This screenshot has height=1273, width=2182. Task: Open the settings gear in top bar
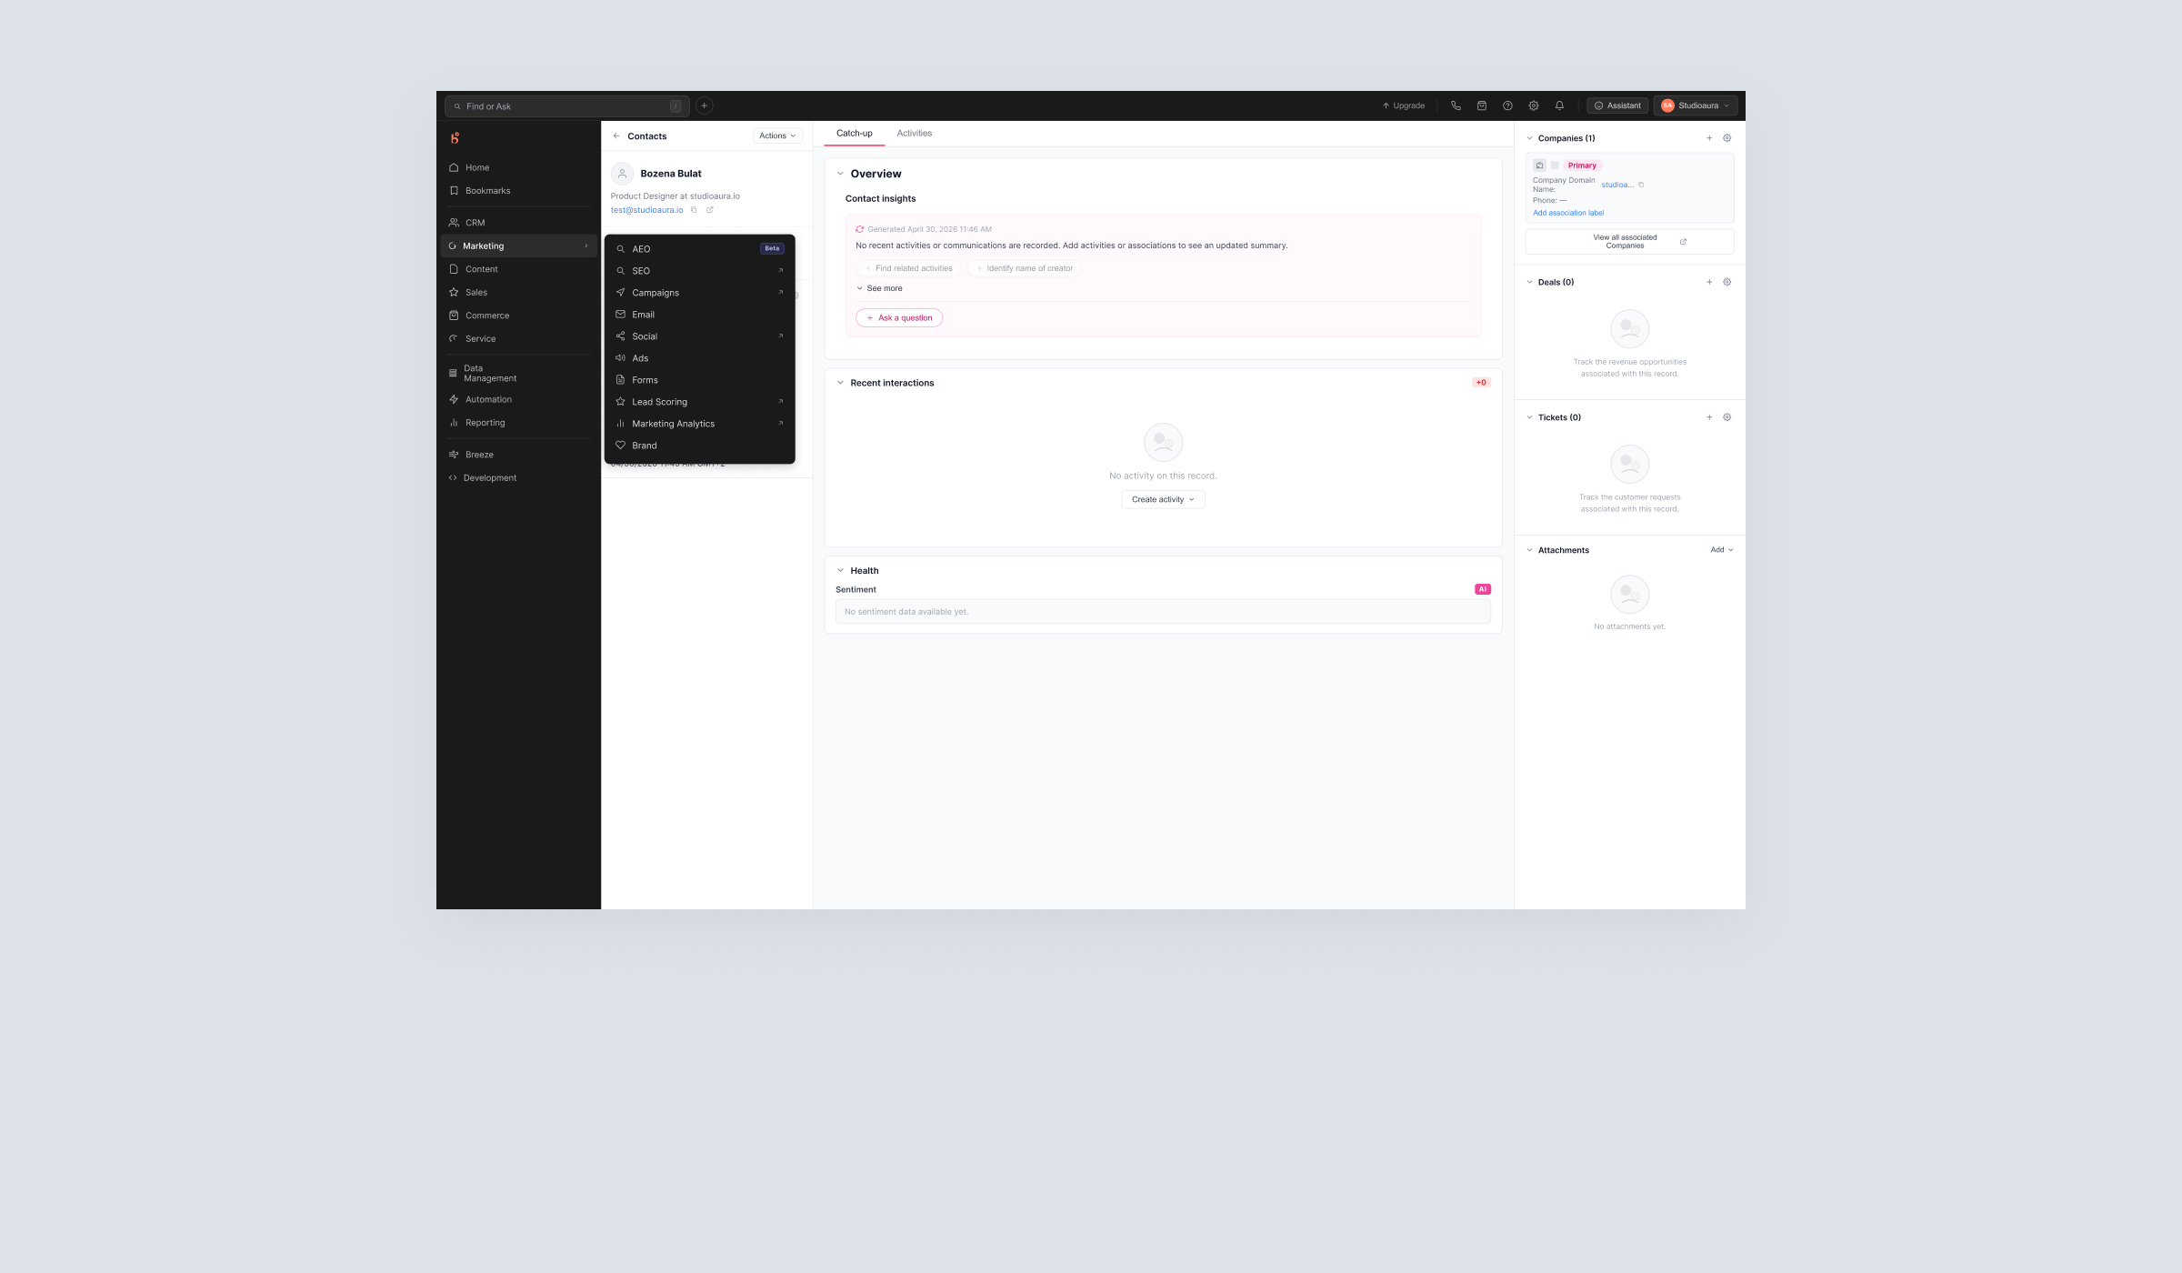(x=1533, y=105)
